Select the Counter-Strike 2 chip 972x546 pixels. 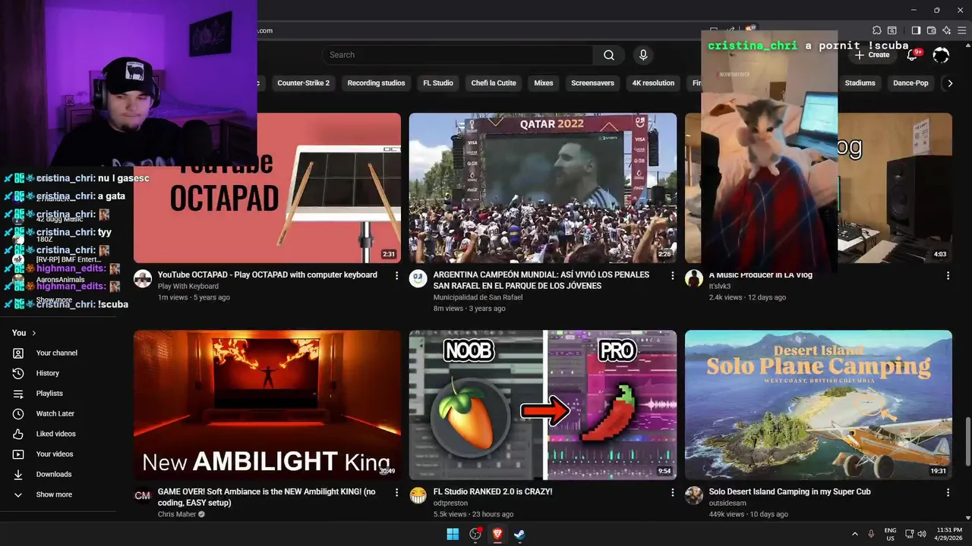[303, 83]
